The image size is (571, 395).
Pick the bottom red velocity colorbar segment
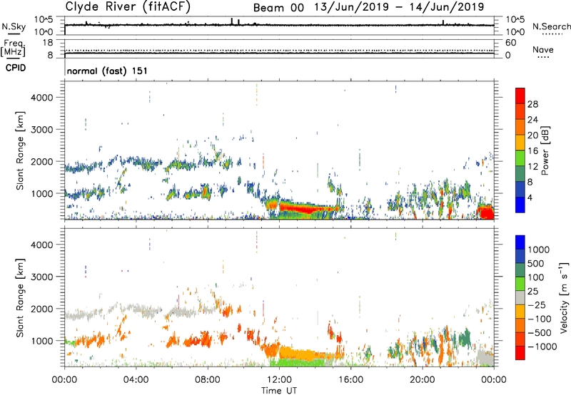[520, 353]
